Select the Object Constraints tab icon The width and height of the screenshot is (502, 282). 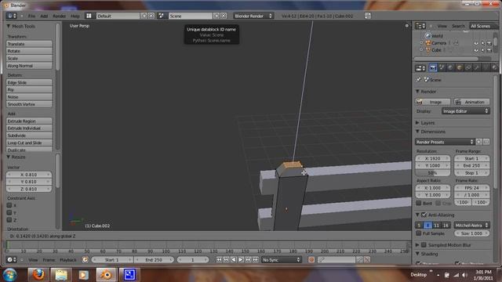(468, 68)
